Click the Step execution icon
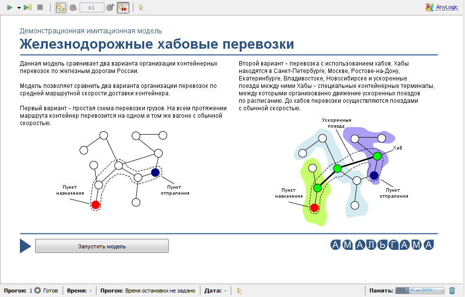The height and width of the screenshot is (297, 465). point(27,7)
